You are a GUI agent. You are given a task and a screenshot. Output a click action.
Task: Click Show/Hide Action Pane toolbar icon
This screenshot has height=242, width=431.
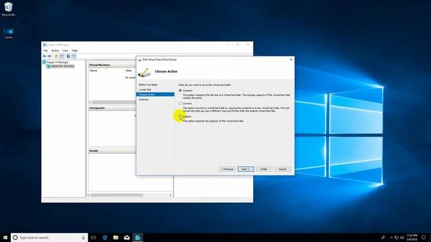pyautogui.click(x=73, y=56)
